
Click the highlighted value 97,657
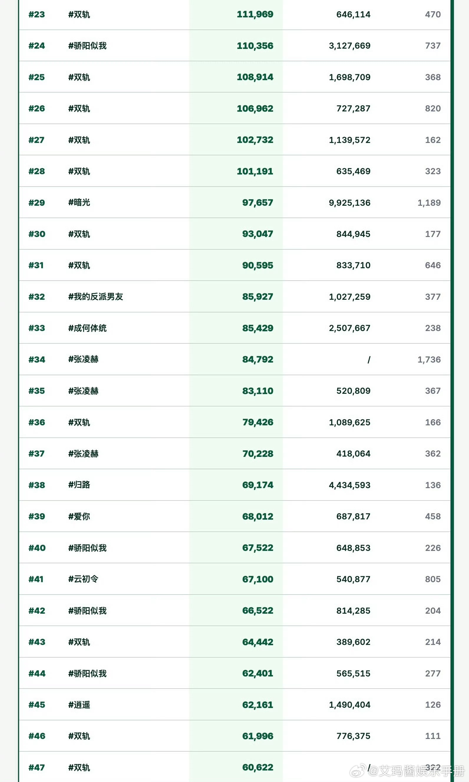(x=257, y=203)
